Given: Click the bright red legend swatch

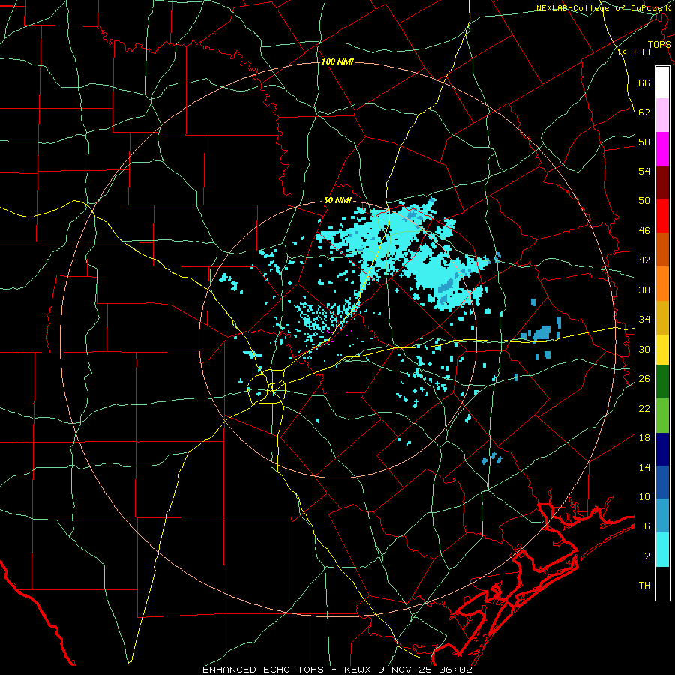Looking at the screenshot, I should (662, 216).
